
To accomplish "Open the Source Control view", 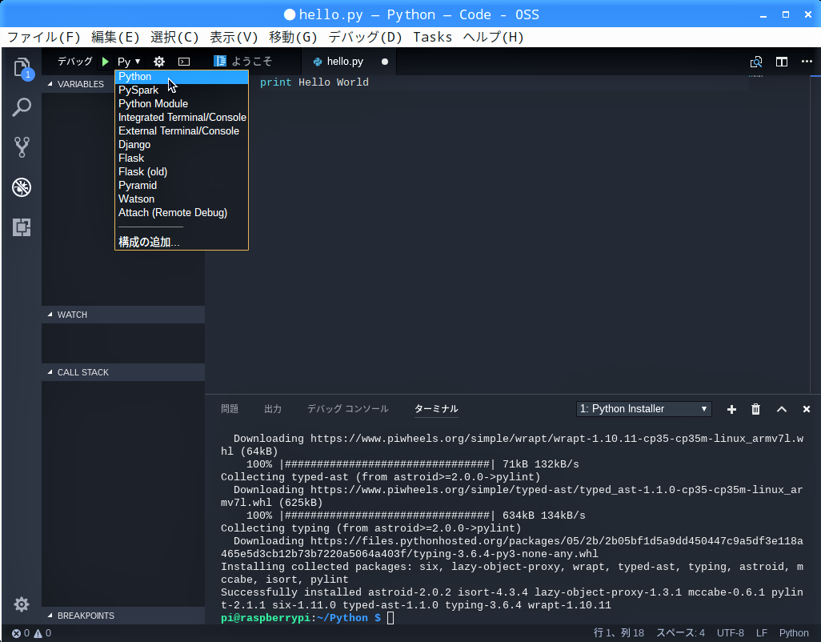I will 22,147.
